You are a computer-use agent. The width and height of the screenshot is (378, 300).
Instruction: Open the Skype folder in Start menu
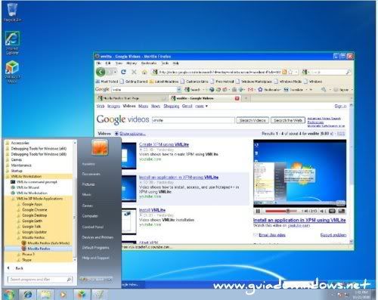(x=26, y=260)
